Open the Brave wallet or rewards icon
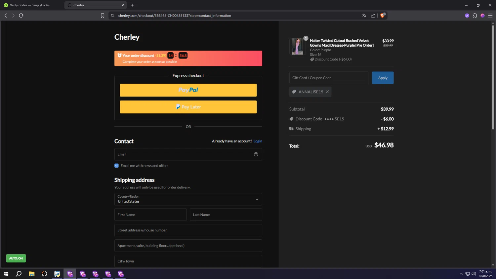The image size is (496, 279). click(x=482, y=16)
